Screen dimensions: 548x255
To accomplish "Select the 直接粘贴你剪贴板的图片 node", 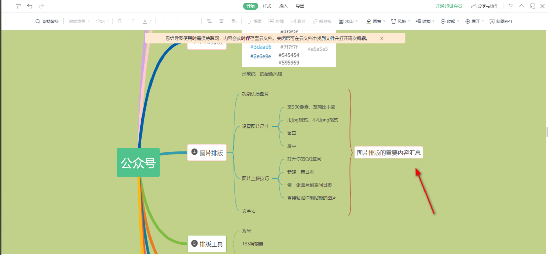I will 311,198.
